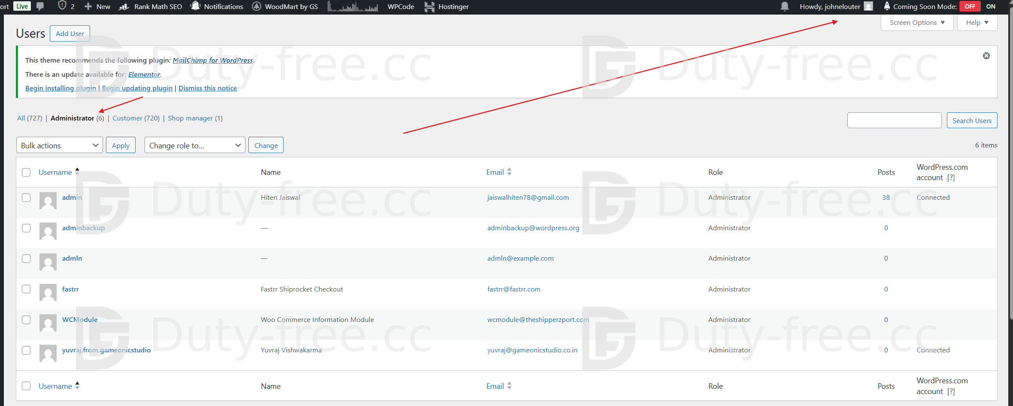The width and height of the screenshot is (1013, 406).
Task: Turn Coming Soon Mode ON
Action: pos(991,6)
